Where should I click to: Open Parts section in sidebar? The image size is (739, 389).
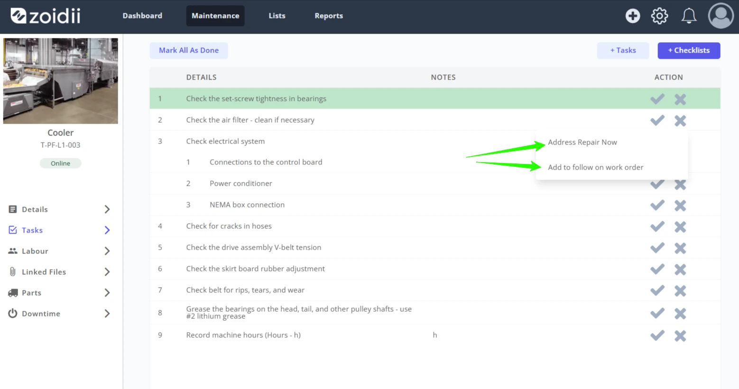pyautogui.click(x=31, y=293)
